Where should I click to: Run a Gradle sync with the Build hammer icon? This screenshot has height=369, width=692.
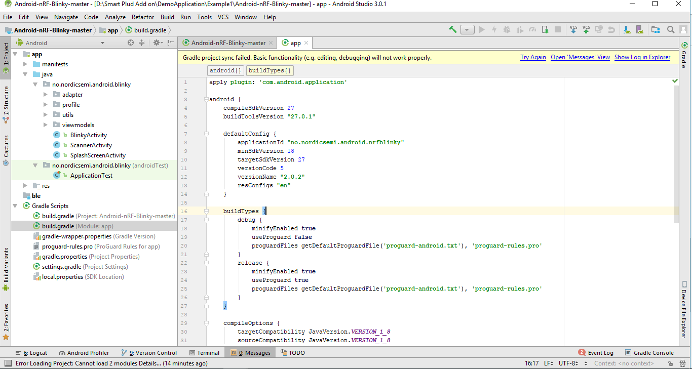click(x=452, y=29)
